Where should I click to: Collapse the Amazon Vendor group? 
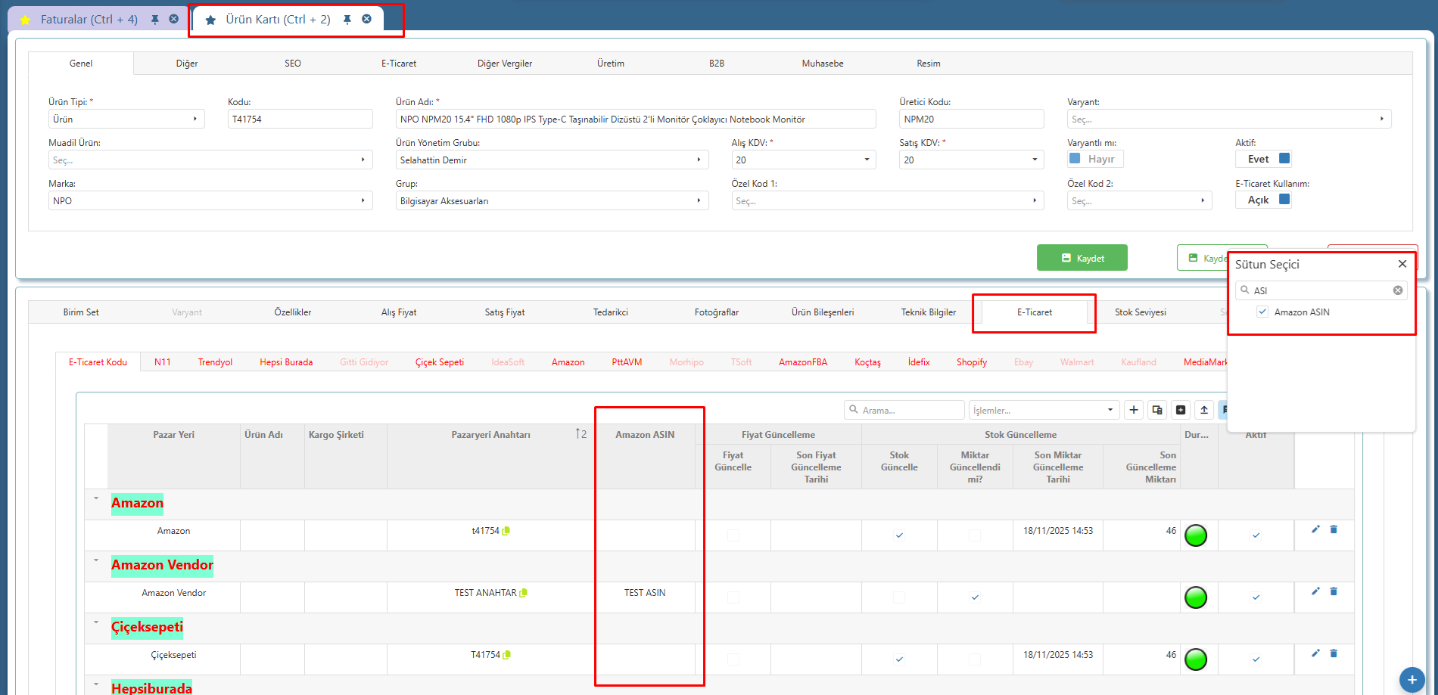(x=96, y=560)
